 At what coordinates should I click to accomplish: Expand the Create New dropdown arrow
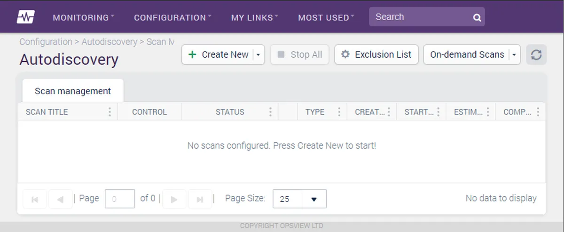point(259,55)
